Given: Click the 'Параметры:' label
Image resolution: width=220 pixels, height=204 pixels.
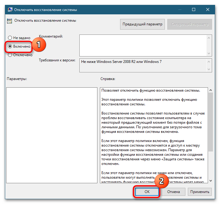Looking at the screenshot, I should [17, 79].
